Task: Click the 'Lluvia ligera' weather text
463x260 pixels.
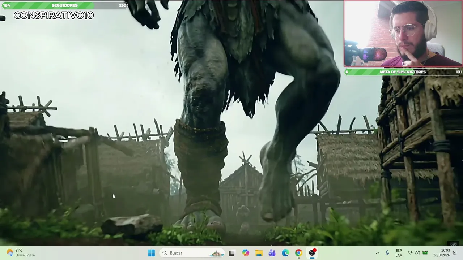Action: click(x=25, y=255)
